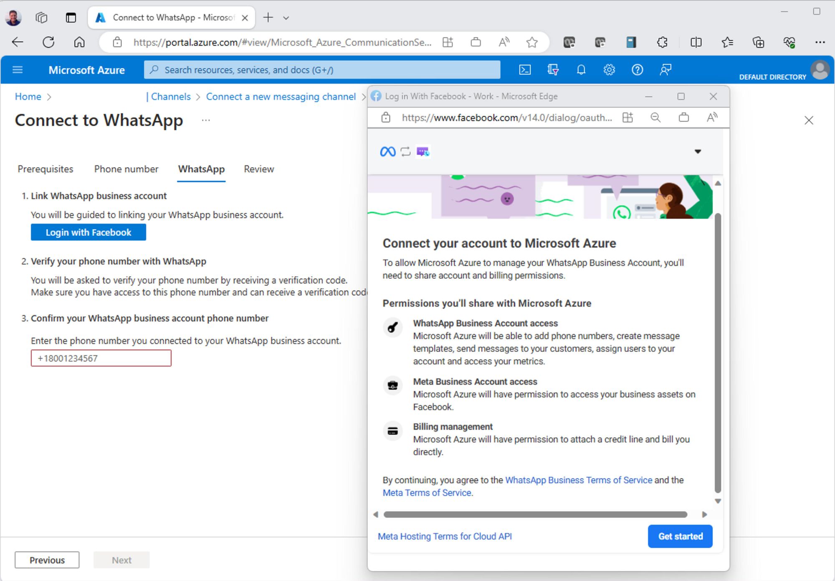
Task: Go back in main browser
Action: [18, 42]
